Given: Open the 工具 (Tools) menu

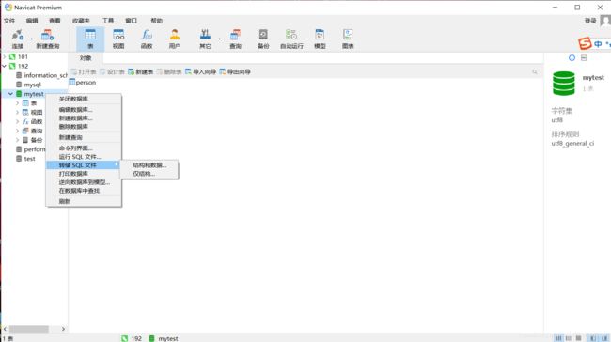Looking at the screenshot, I should pyautogui.click(x=108, y=21).
